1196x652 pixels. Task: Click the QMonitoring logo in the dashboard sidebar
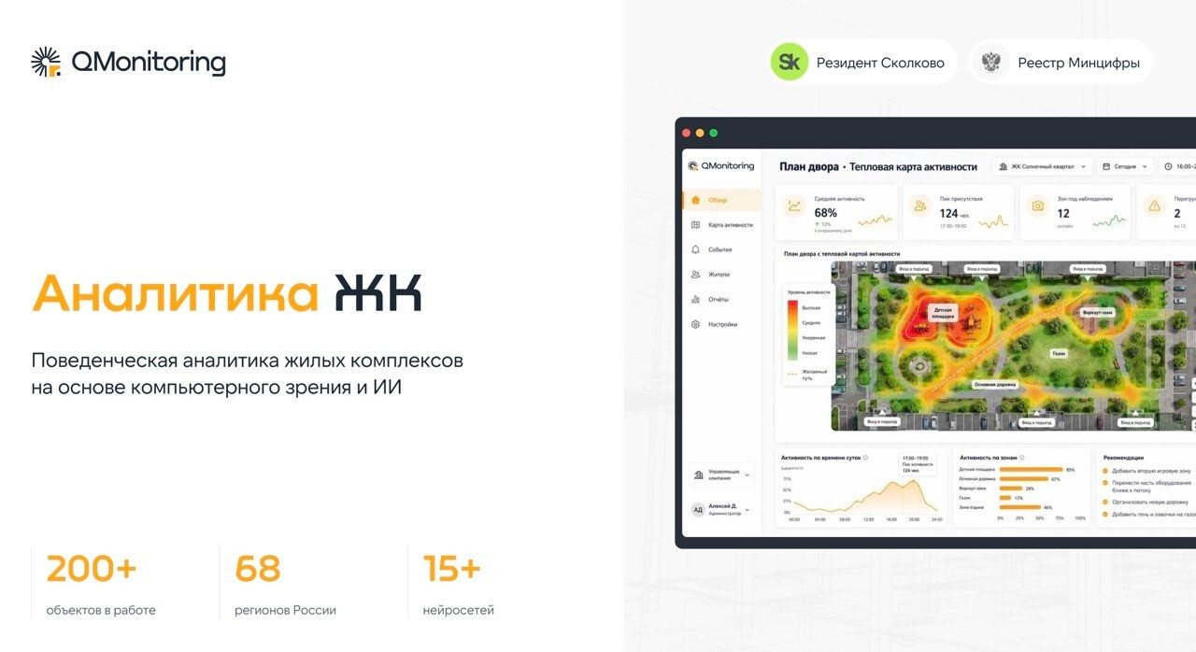click(720, 165)
